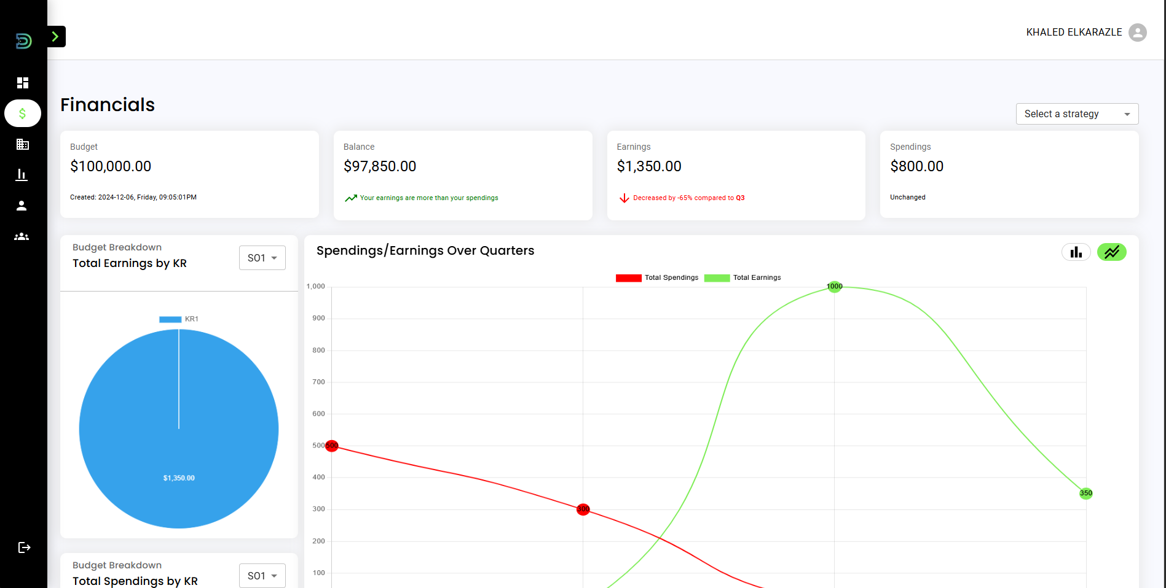Click the 'Unchanged' spendings status text

pyautogui.click(x=907, y=198)
